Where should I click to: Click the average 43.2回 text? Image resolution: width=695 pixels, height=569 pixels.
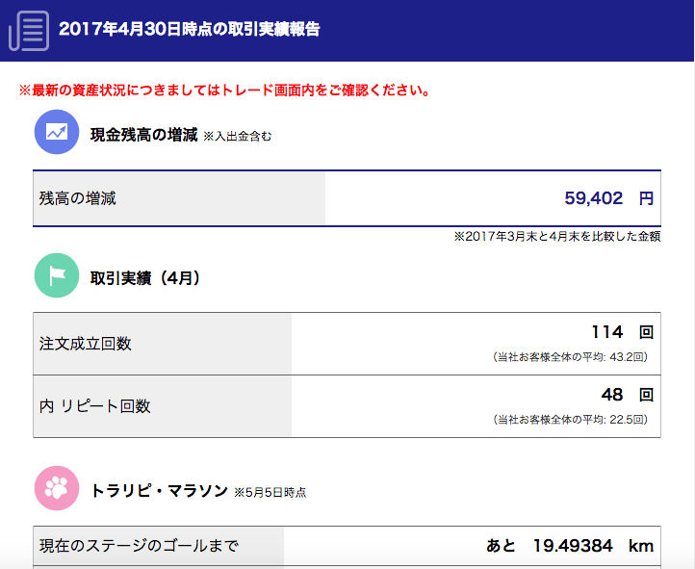point(571,357)
